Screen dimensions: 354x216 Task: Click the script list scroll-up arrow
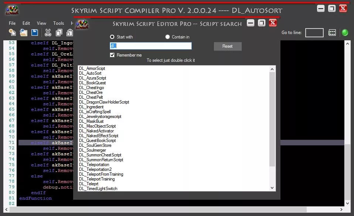[272, 69]
